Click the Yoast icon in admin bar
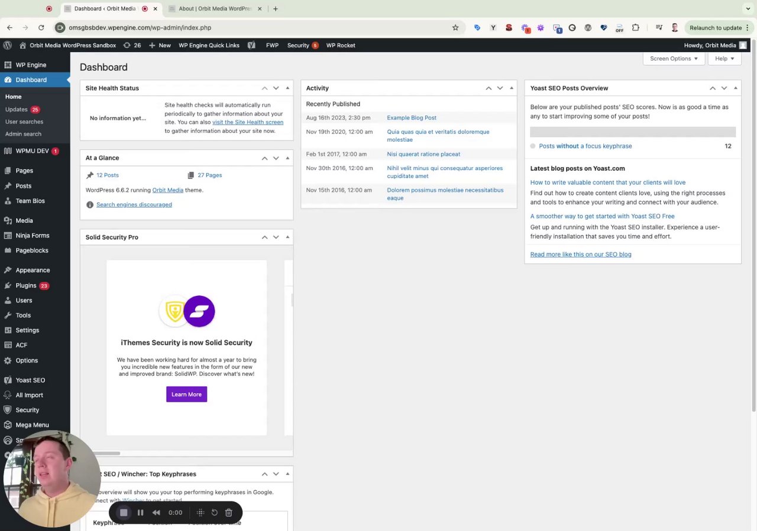This screenshot has width=757, height=531. (251, 45)
